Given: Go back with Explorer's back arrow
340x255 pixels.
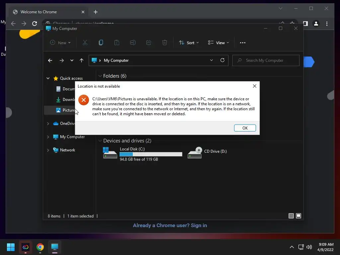Looking at the screenshot, I should [x=50, y=60].
